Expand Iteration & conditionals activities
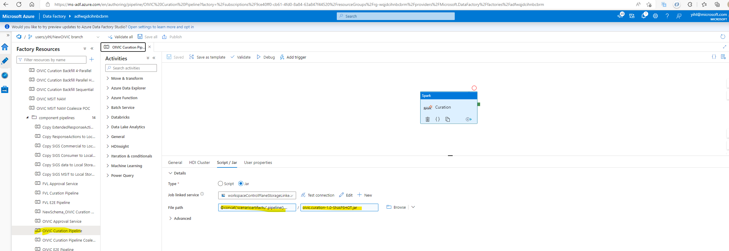 pos(129,156)
